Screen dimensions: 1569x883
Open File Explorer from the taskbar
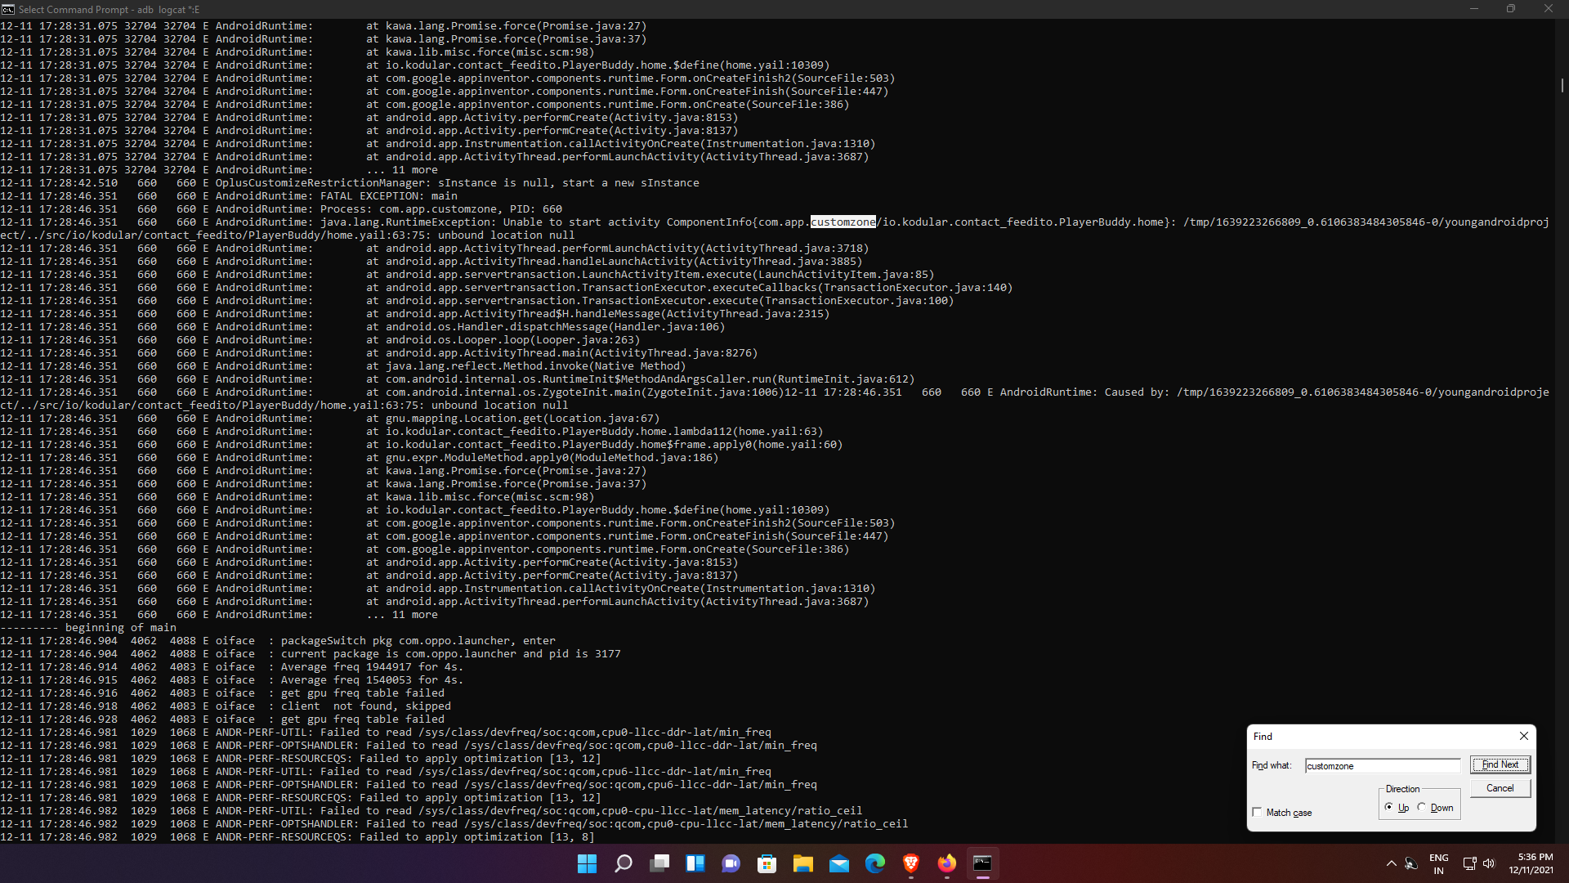click(803, 863)
